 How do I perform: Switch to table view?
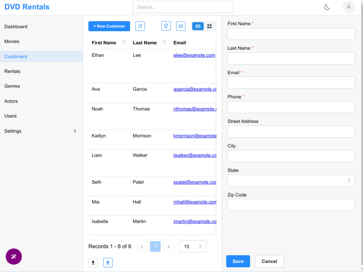tap(198, 26)
